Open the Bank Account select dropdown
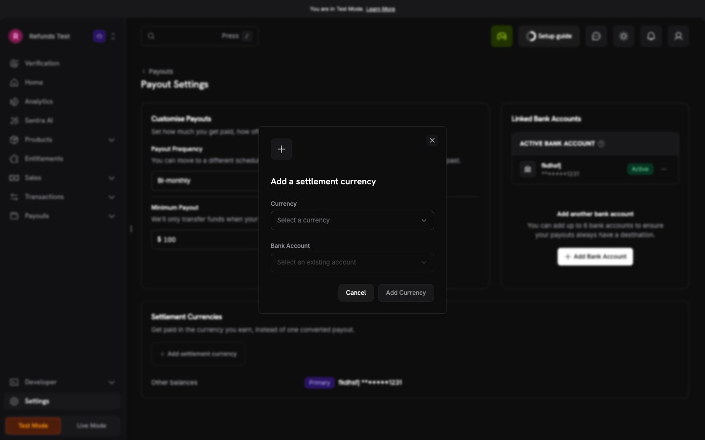This screenshot has height=440, width=705. point(352,263)
